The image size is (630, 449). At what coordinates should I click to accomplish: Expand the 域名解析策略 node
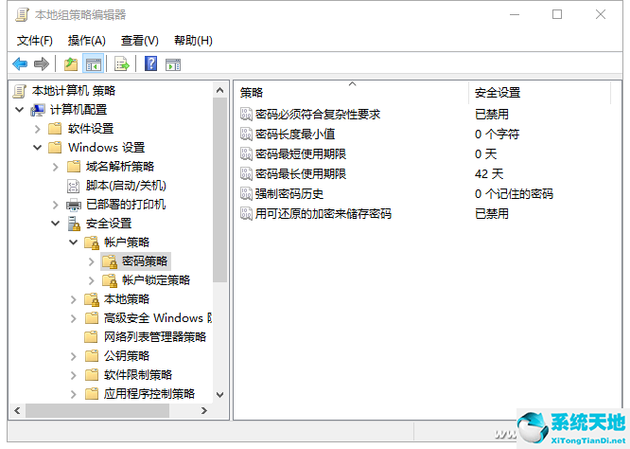[56, 167]
